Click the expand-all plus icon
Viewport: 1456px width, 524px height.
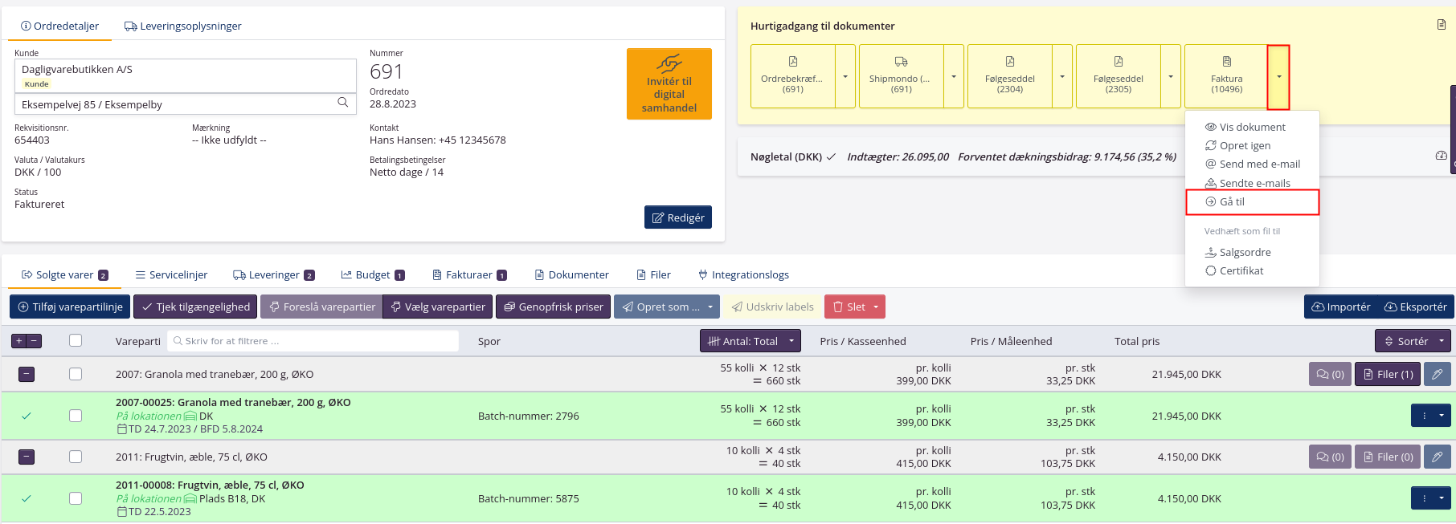[x=19, y=341]
